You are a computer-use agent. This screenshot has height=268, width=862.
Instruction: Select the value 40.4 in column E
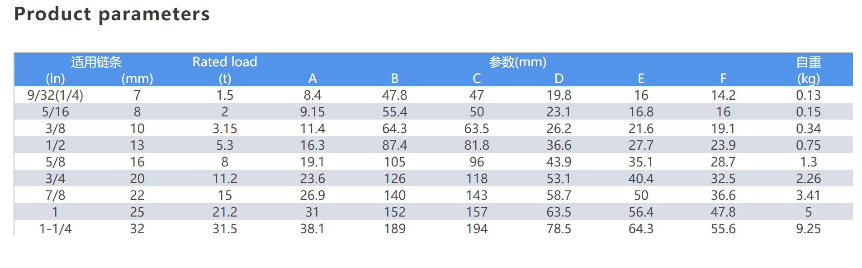click(641, 179)
